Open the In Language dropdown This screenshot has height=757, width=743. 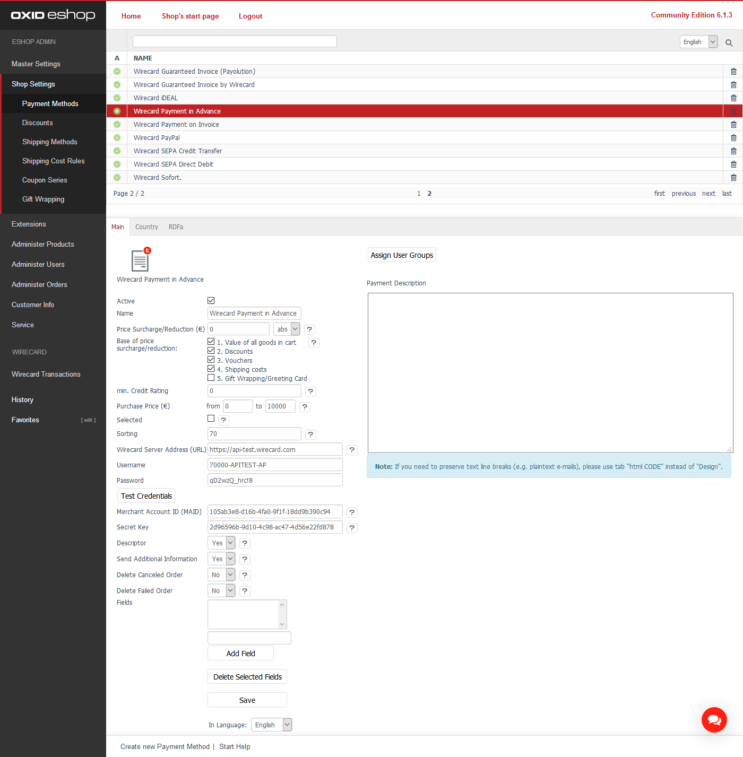(x=272, y=725)
